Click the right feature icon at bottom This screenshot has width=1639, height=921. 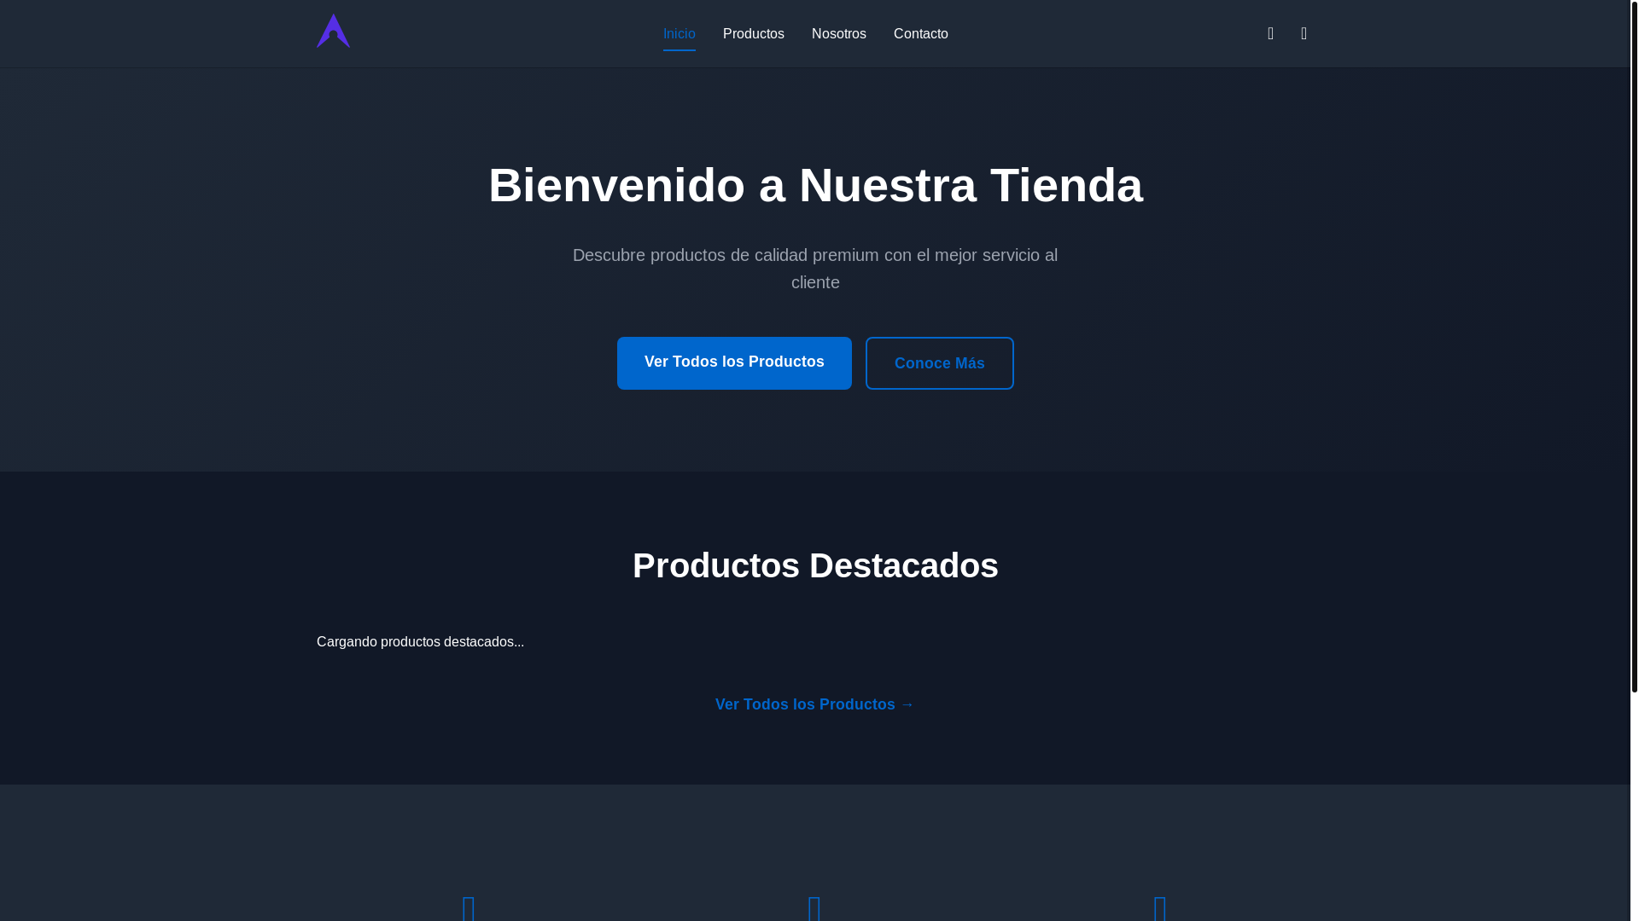pyautogui.click(x=1161, y=907)
